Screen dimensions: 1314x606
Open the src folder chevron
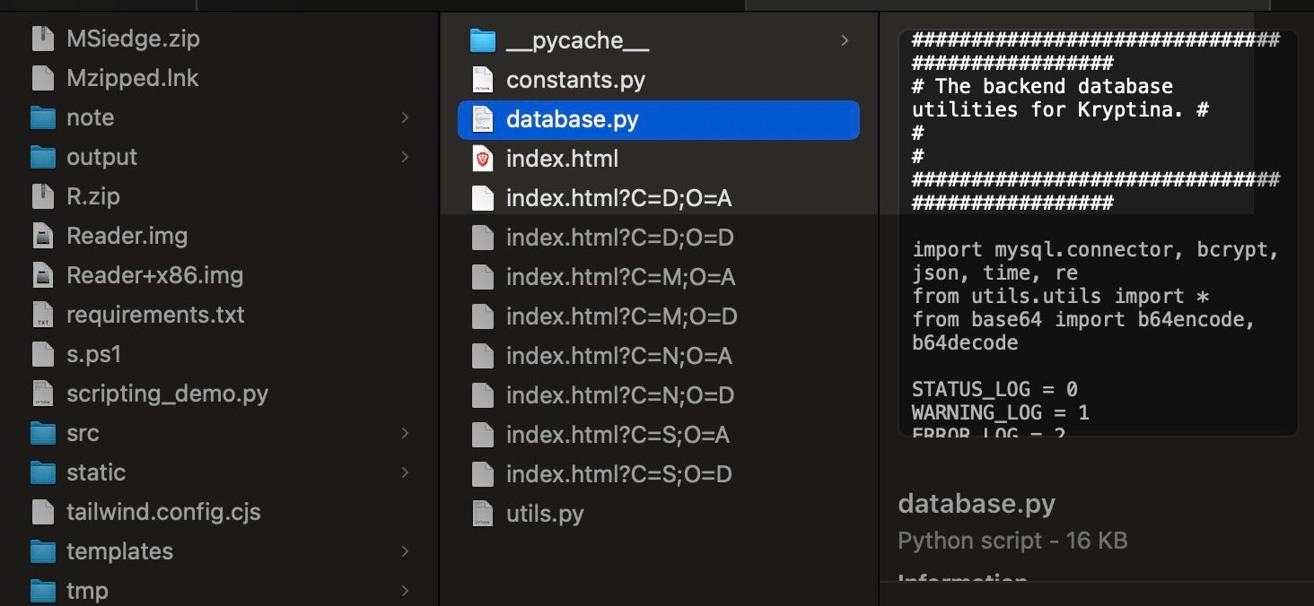coord(405,433)
